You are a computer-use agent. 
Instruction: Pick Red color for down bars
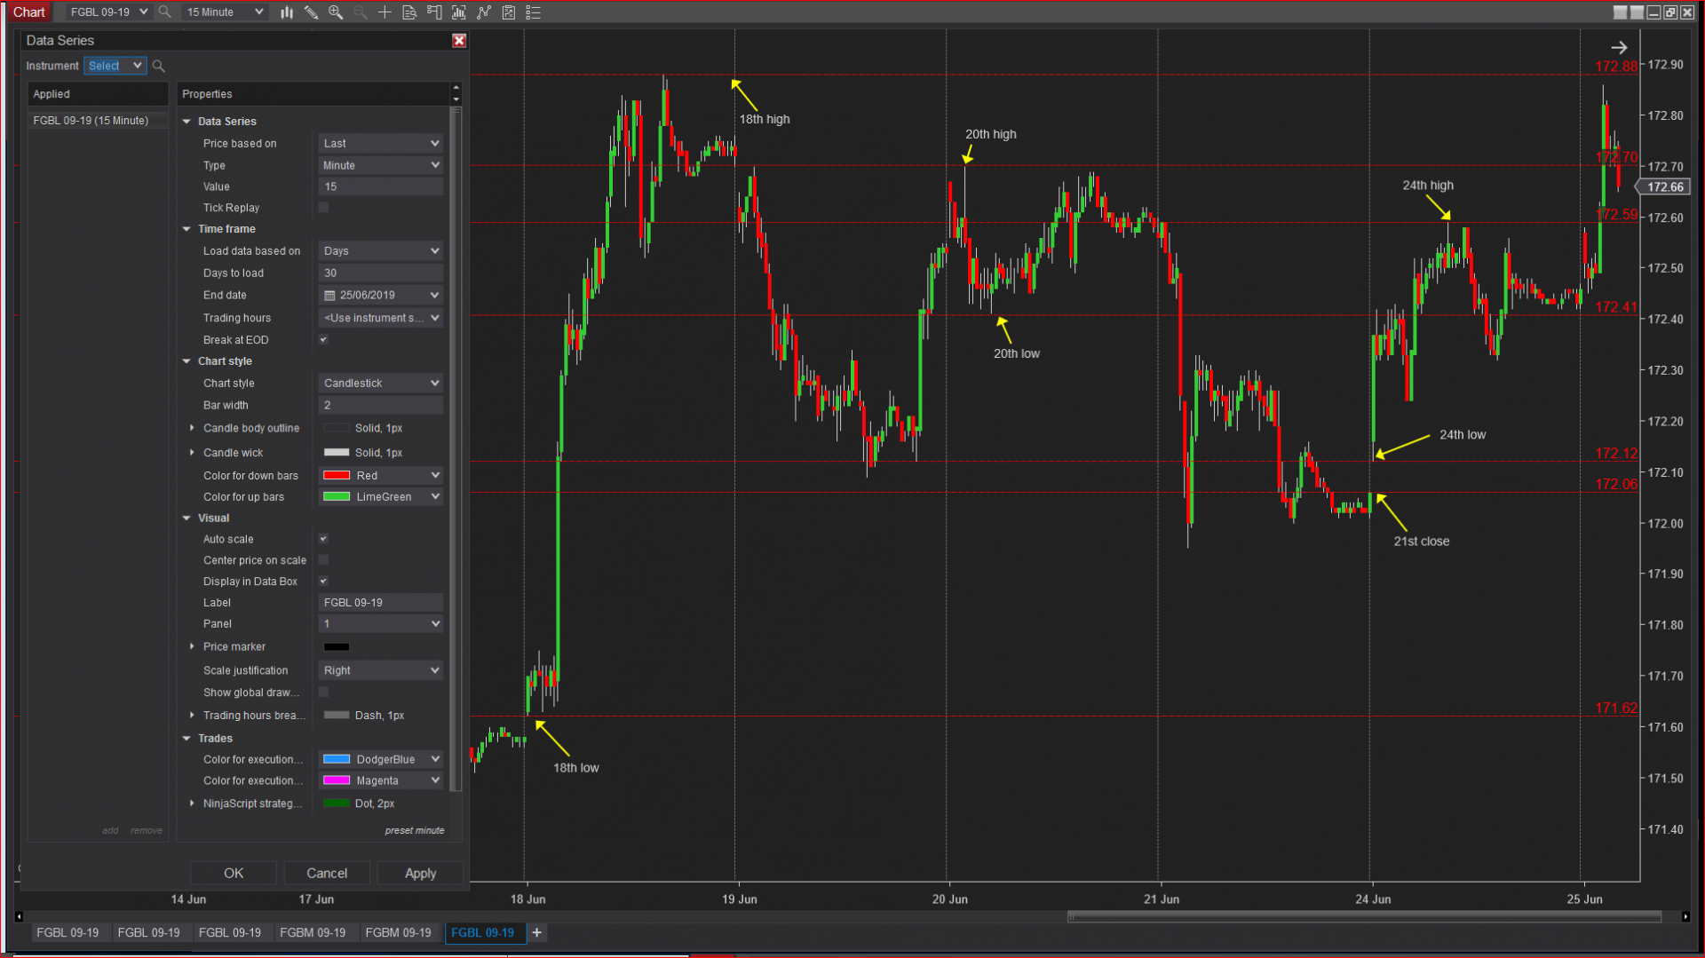[380, 476]
